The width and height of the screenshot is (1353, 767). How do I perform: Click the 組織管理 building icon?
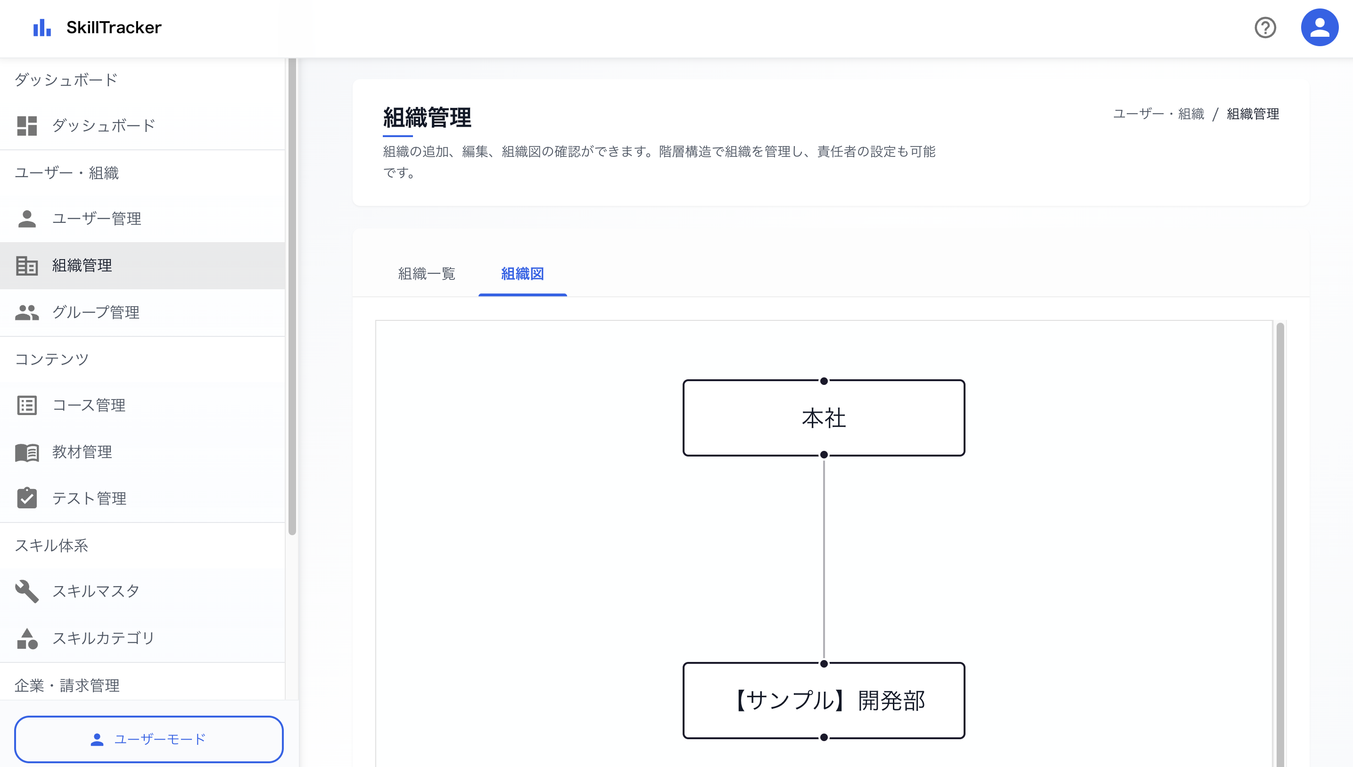coord(27,266)
